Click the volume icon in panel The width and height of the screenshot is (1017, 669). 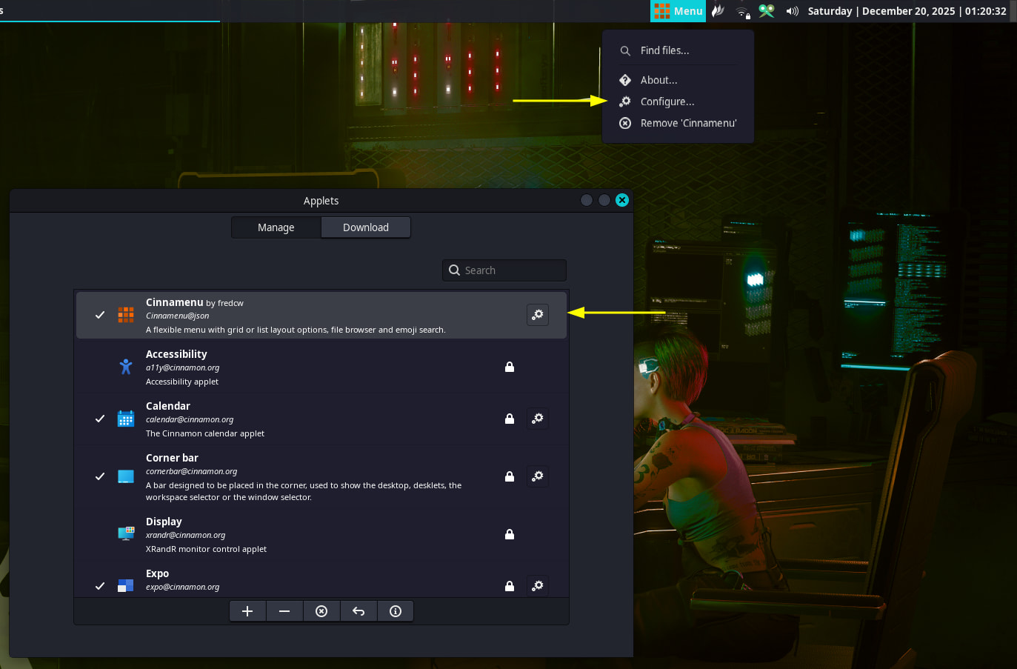coord(792,11)
